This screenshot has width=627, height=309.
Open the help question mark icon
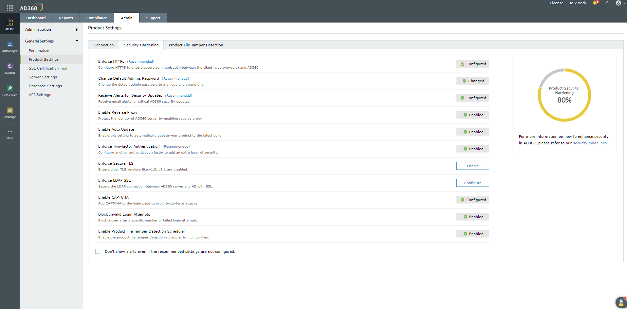[x=606, y=3]
